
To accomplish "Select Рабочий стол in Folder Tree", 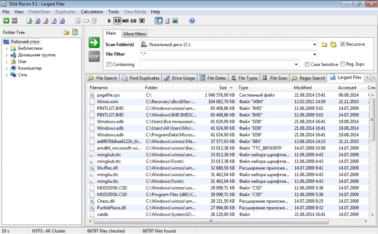I will point(25,42).
